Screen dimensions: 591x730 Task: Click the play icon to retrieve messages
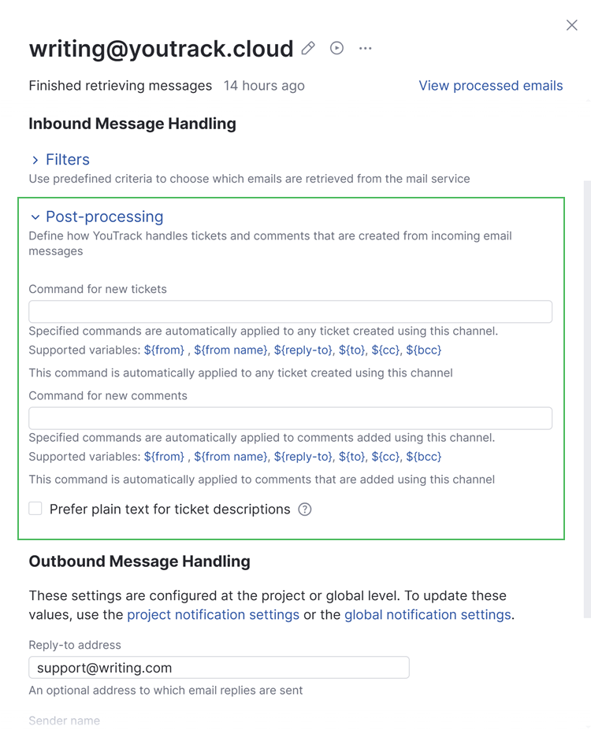point(336,48)
